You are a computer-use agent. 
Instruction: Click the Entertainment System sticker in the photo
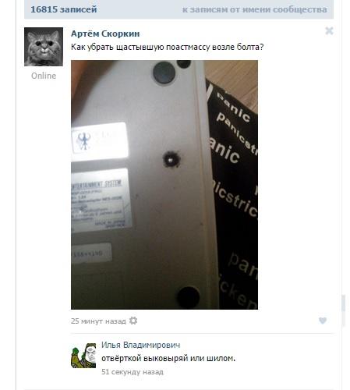pos(101,200)
